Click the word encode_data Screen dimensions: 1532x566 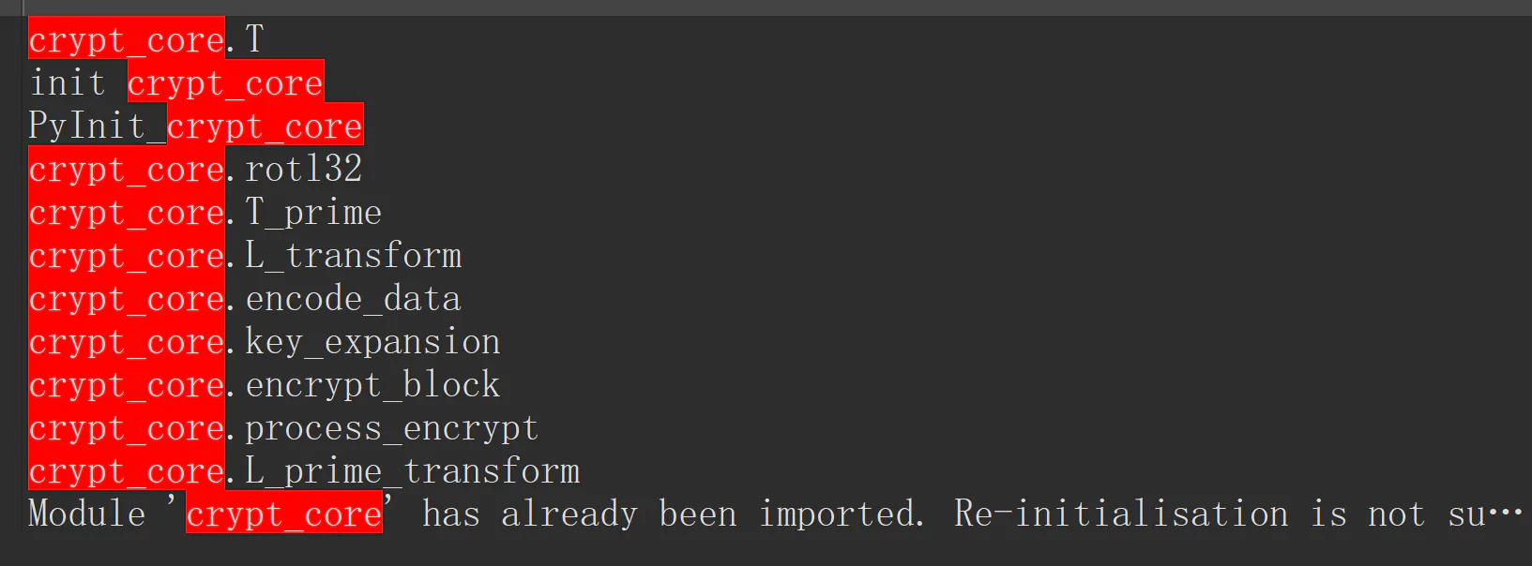pos(354,299)
